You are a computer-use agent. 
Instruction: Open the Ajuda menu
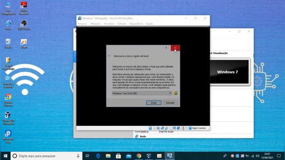point(150,24)
